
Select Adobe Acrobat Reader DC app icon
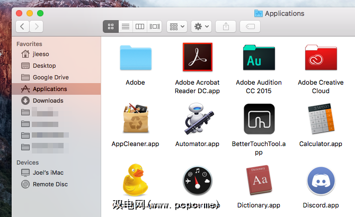point(198,57)
